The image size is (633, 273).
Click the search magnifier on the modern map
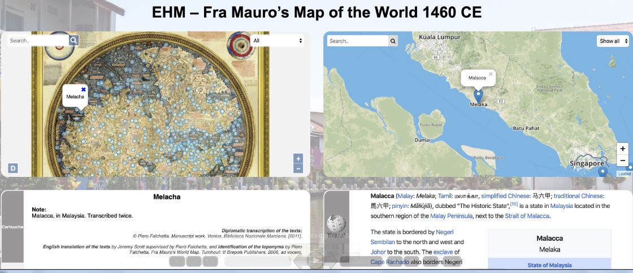[x=393, y=41]
